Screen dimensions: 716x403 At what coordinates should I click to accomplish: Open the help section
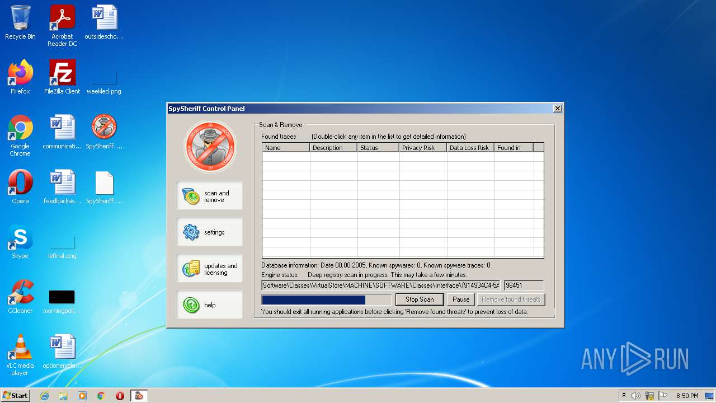[210, 305]
